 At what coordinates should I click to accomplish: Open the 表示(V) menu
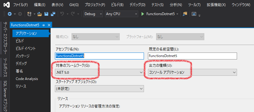tap(57, 5)
